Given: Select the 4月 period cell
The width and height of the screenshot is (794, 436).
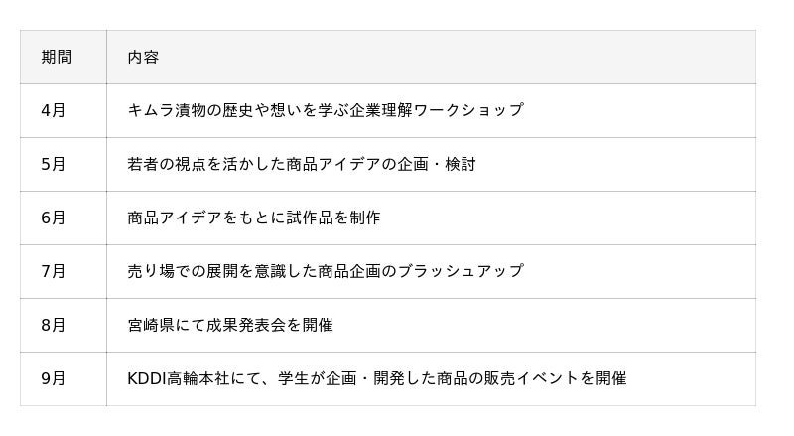Looking at the screenshot, I should [54, 111].
